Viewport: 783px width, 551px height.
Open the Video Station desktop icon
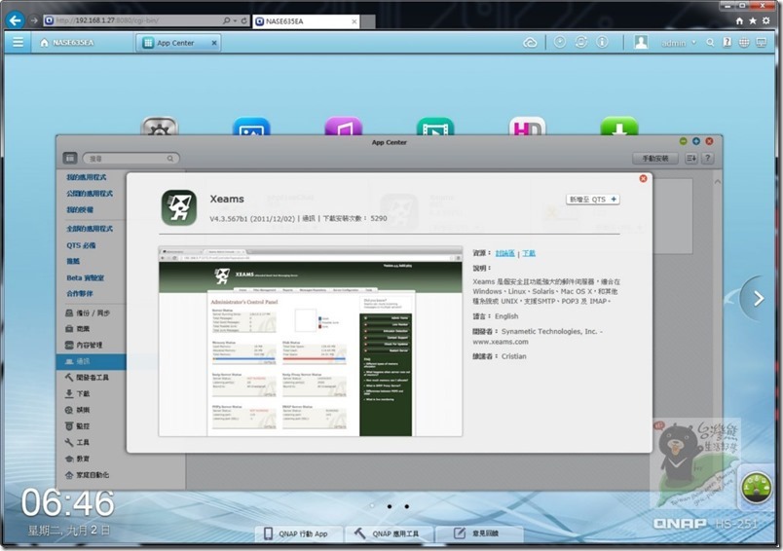435,127
